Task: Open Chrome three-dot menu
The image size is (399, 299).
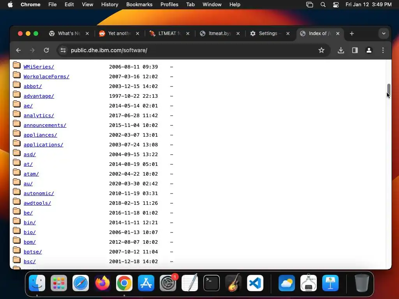Action: (x=383, y=50)
